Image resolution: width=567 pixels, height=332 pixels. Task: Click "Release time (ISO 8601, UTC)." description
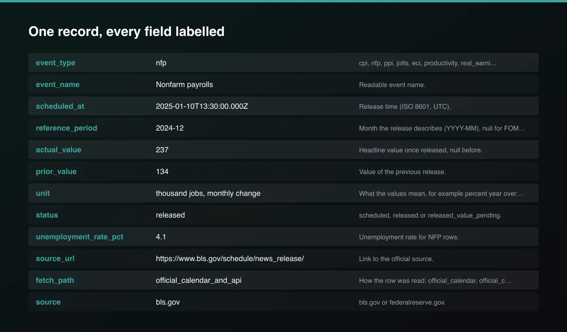[x=405, y=106]
